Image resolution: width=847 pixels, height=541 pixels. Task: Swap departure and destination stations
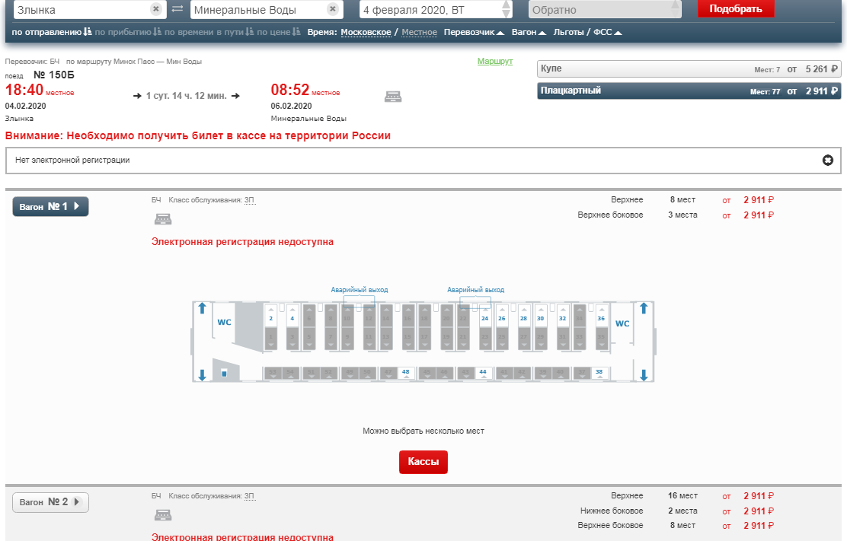coord(177,9)
